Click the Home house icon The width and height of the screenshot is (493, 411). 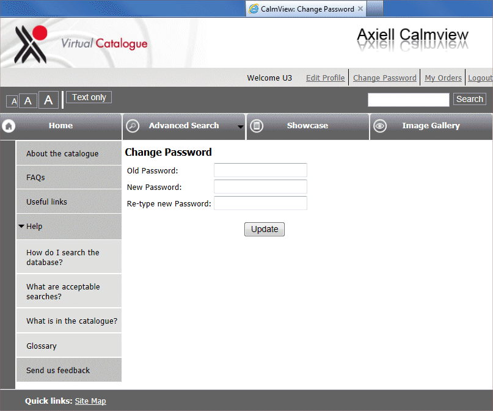(9, 126)
